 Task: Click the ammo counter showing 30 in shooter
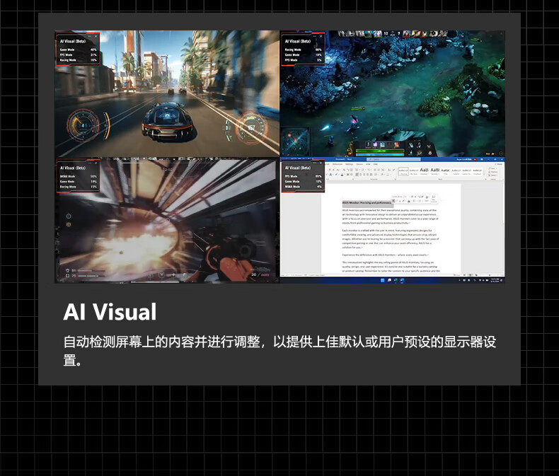click(254, 274)
